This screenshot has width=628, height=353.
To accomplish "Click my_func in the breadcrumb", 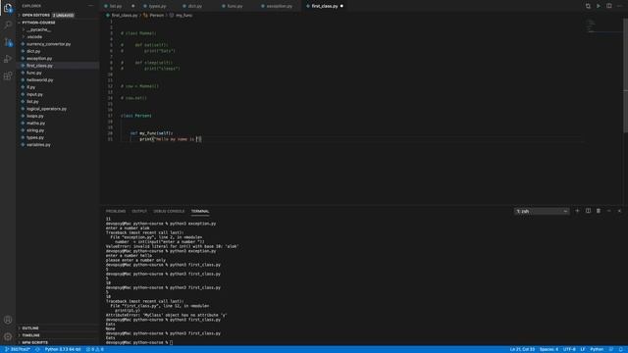I will click(183, 16).
